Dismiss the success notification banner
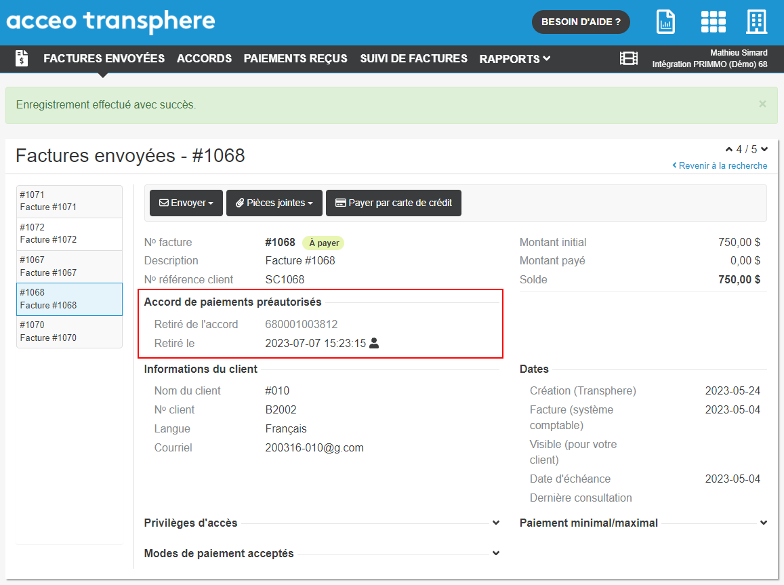 pos(762,104)
